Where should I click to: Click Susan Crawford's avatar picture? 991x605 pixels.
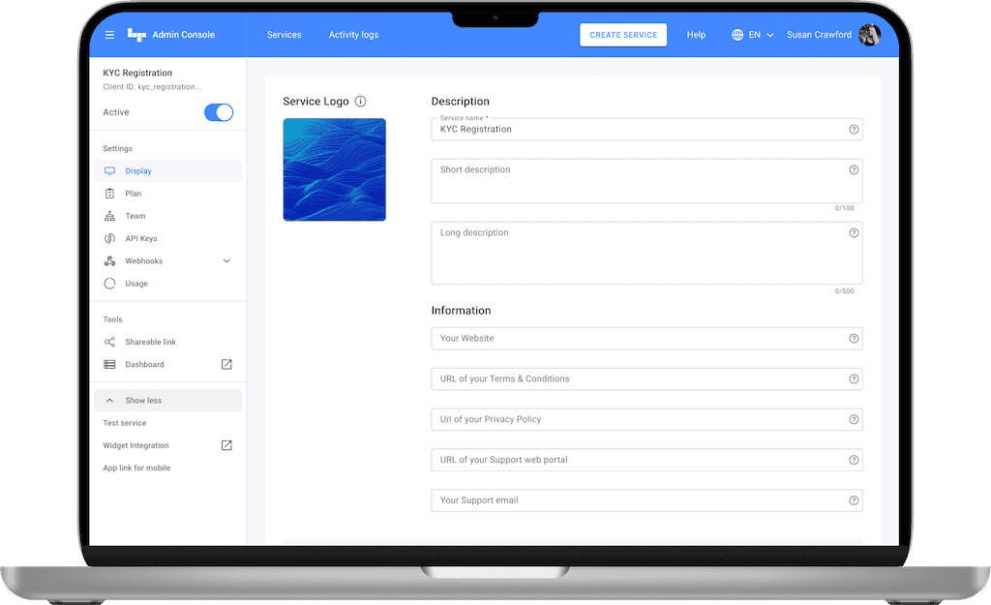[870, 35]
